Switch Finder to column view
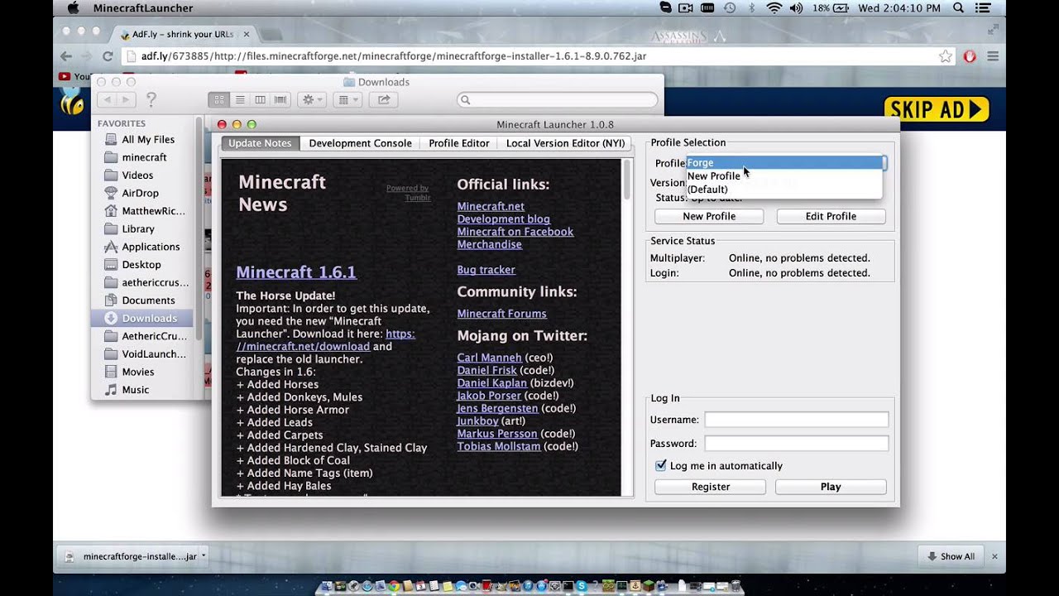The width and height of the screenshot is (1059, 596). tap(260, 99)
